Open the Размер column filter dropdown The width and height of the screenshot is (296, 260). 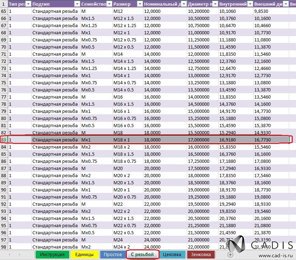(x=140, y=4)
